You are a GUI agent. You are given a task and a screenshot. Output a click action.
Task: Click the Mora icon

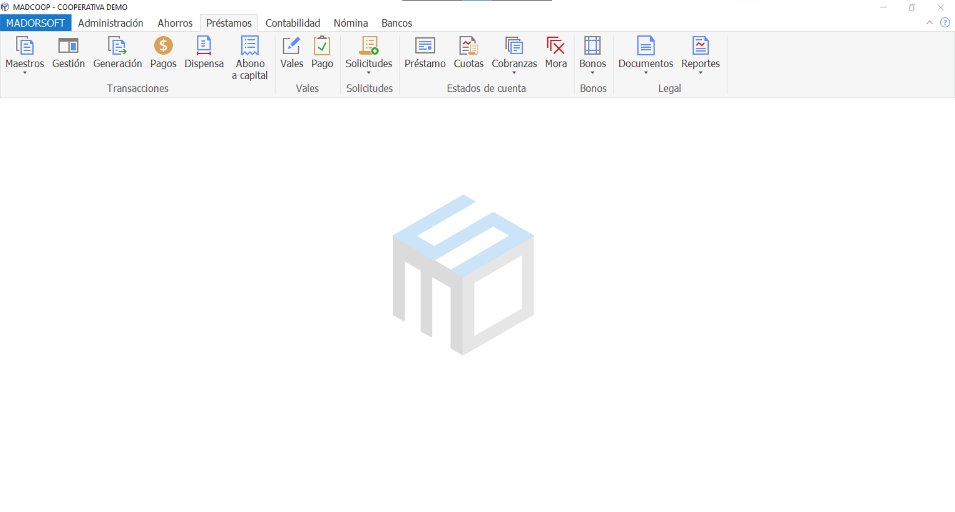[x=556, y=52]
